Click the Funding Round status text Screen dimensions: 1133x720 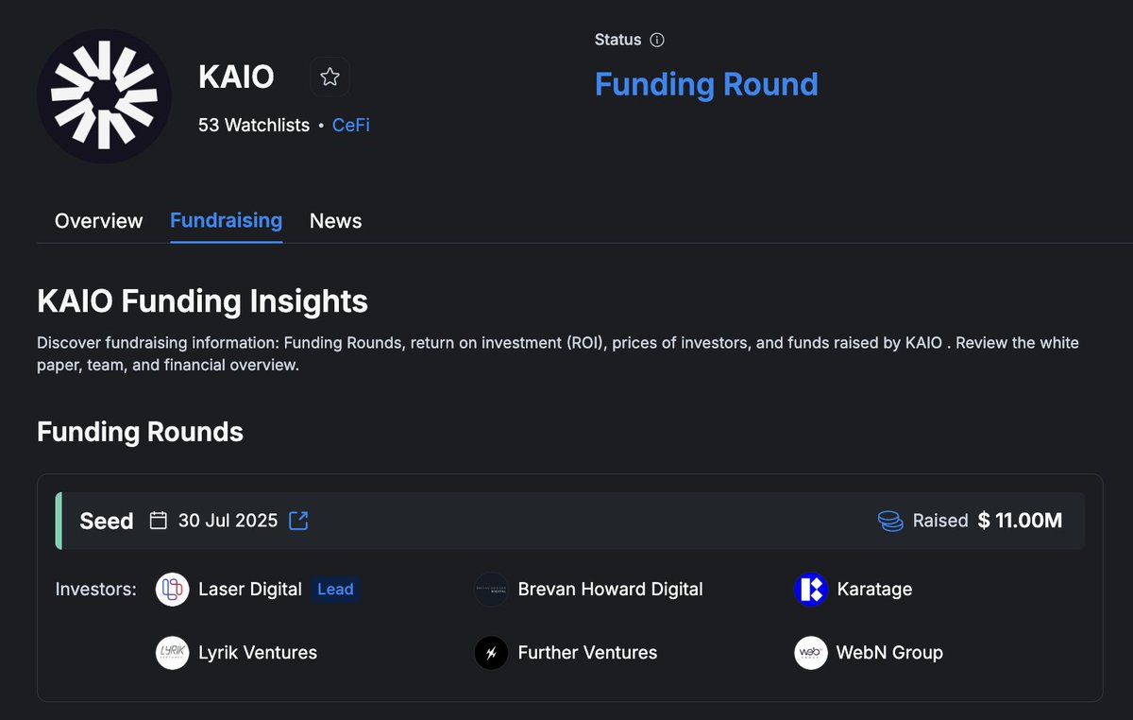point(706,84)
